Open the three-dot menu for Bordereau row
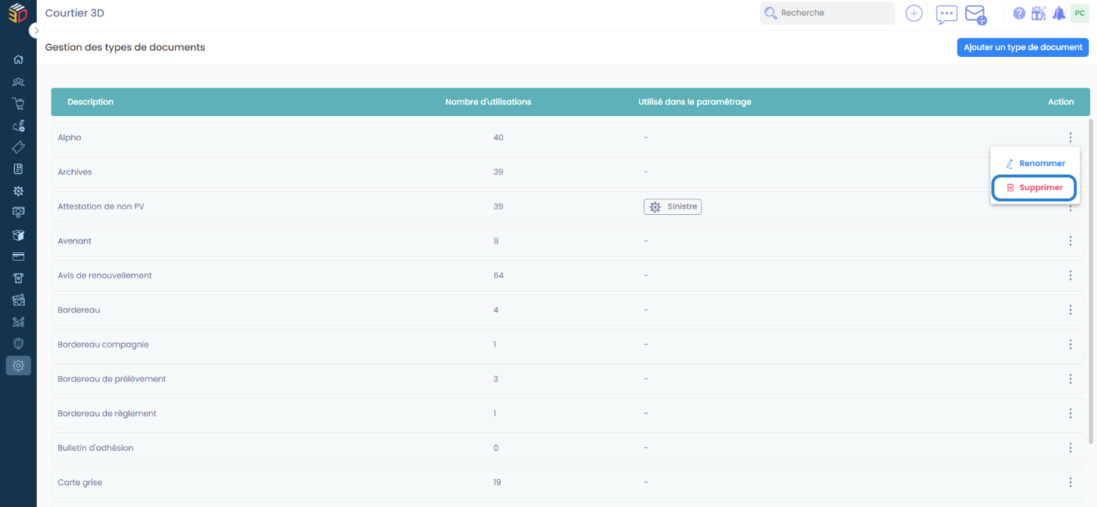 1070,309
